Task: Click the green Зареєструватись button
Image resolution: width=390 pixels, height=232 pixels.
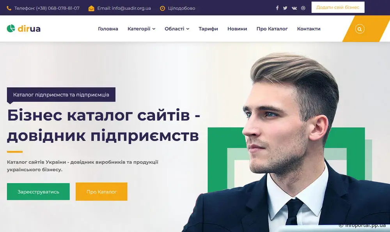Action: pos(38,192)
